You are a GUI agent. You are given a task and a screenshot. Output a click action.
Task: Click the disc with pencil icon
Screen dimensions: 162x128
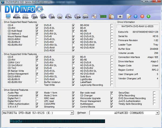94,16
